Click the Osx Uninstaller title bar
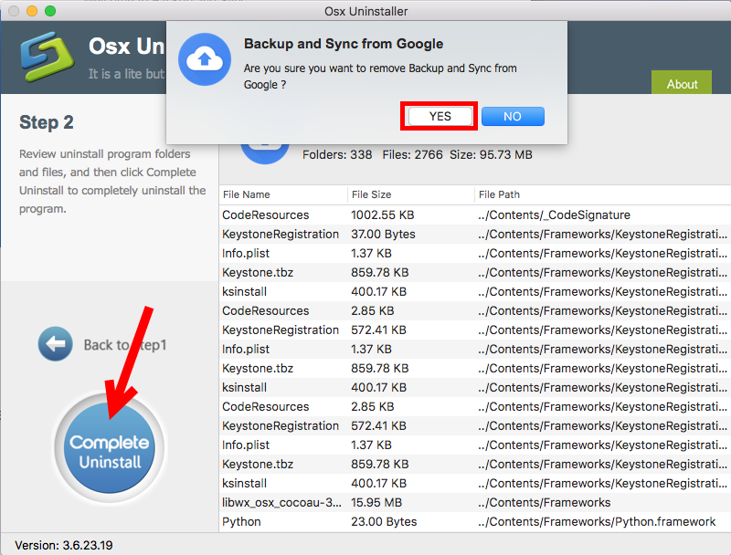Viewport: 731px width, 555px height. [x=365, y=11]
